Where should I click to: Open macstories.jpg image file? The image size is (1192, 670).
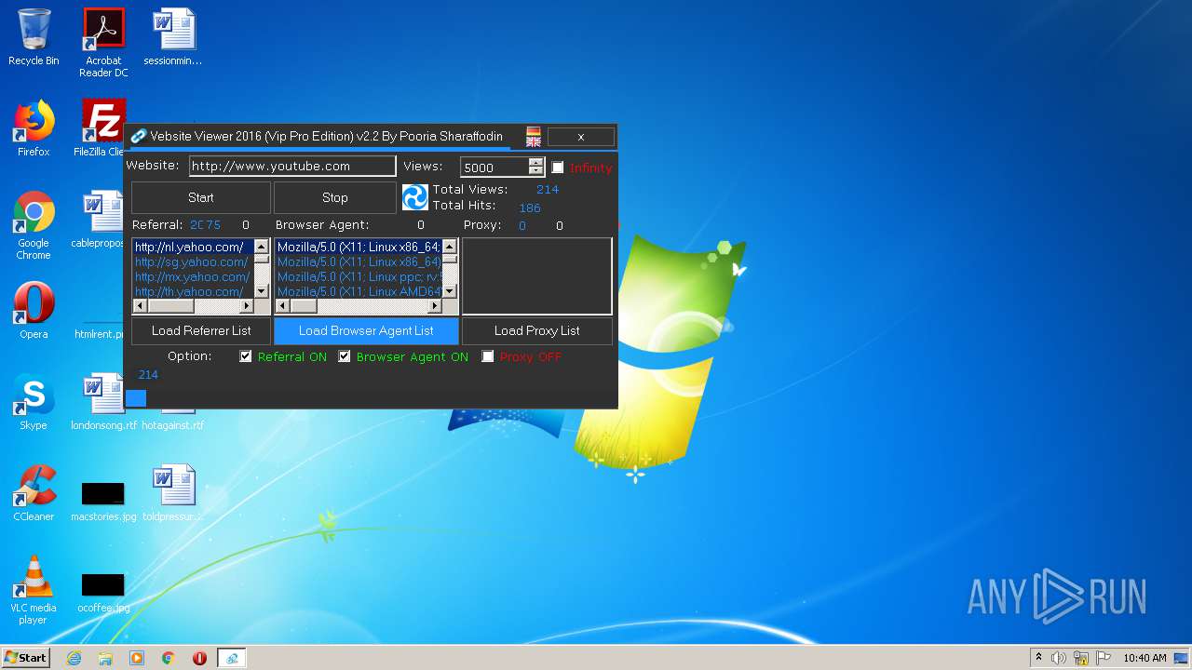[103, 502]
